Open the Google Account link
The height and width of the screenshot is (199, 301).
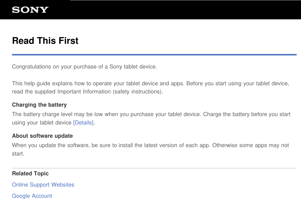(32, 196)
